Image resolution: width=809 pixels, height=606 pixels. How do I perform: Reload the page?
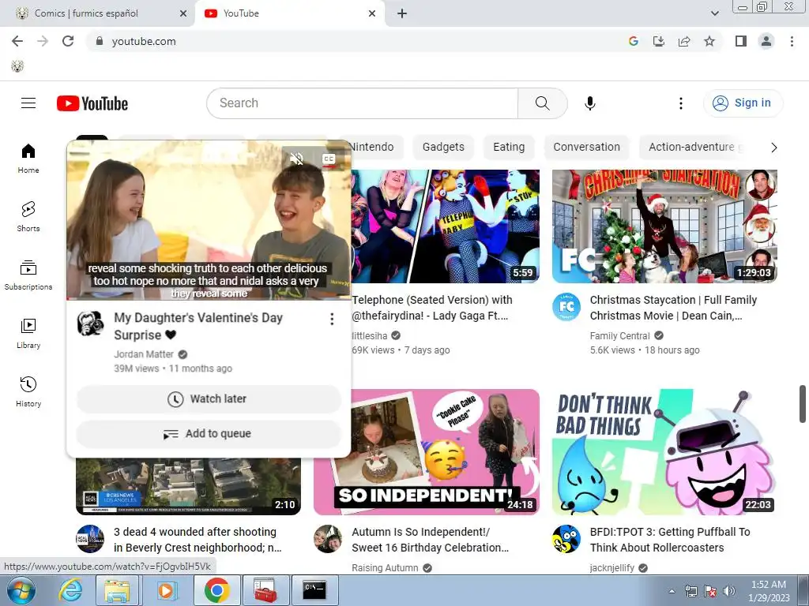[68, 41]
